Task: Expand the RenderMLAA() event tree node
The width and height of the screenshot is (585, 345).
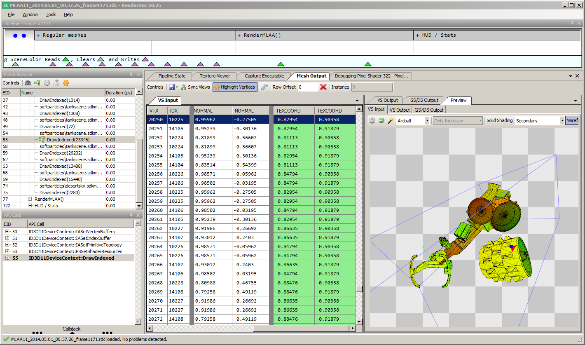Action: tap(30, 199)
